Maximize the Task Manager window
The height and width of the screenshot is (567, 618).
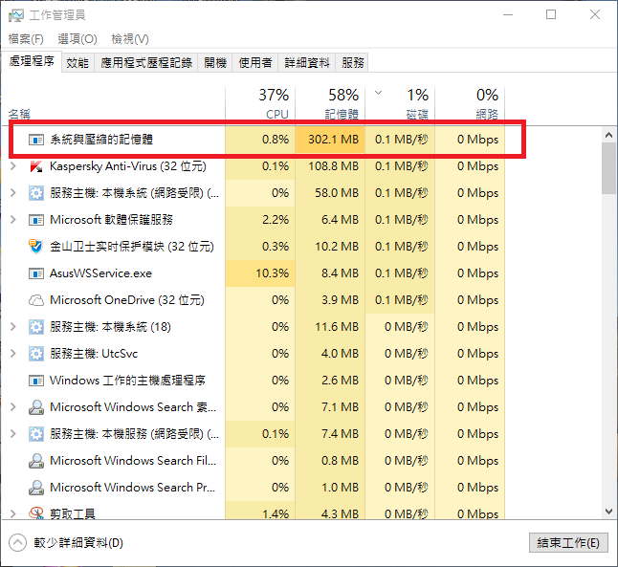click(551, 15)
